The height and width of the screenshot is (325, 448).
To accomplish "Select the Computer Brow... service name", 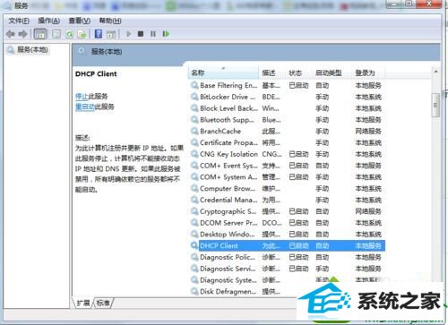I will point(228,189).
